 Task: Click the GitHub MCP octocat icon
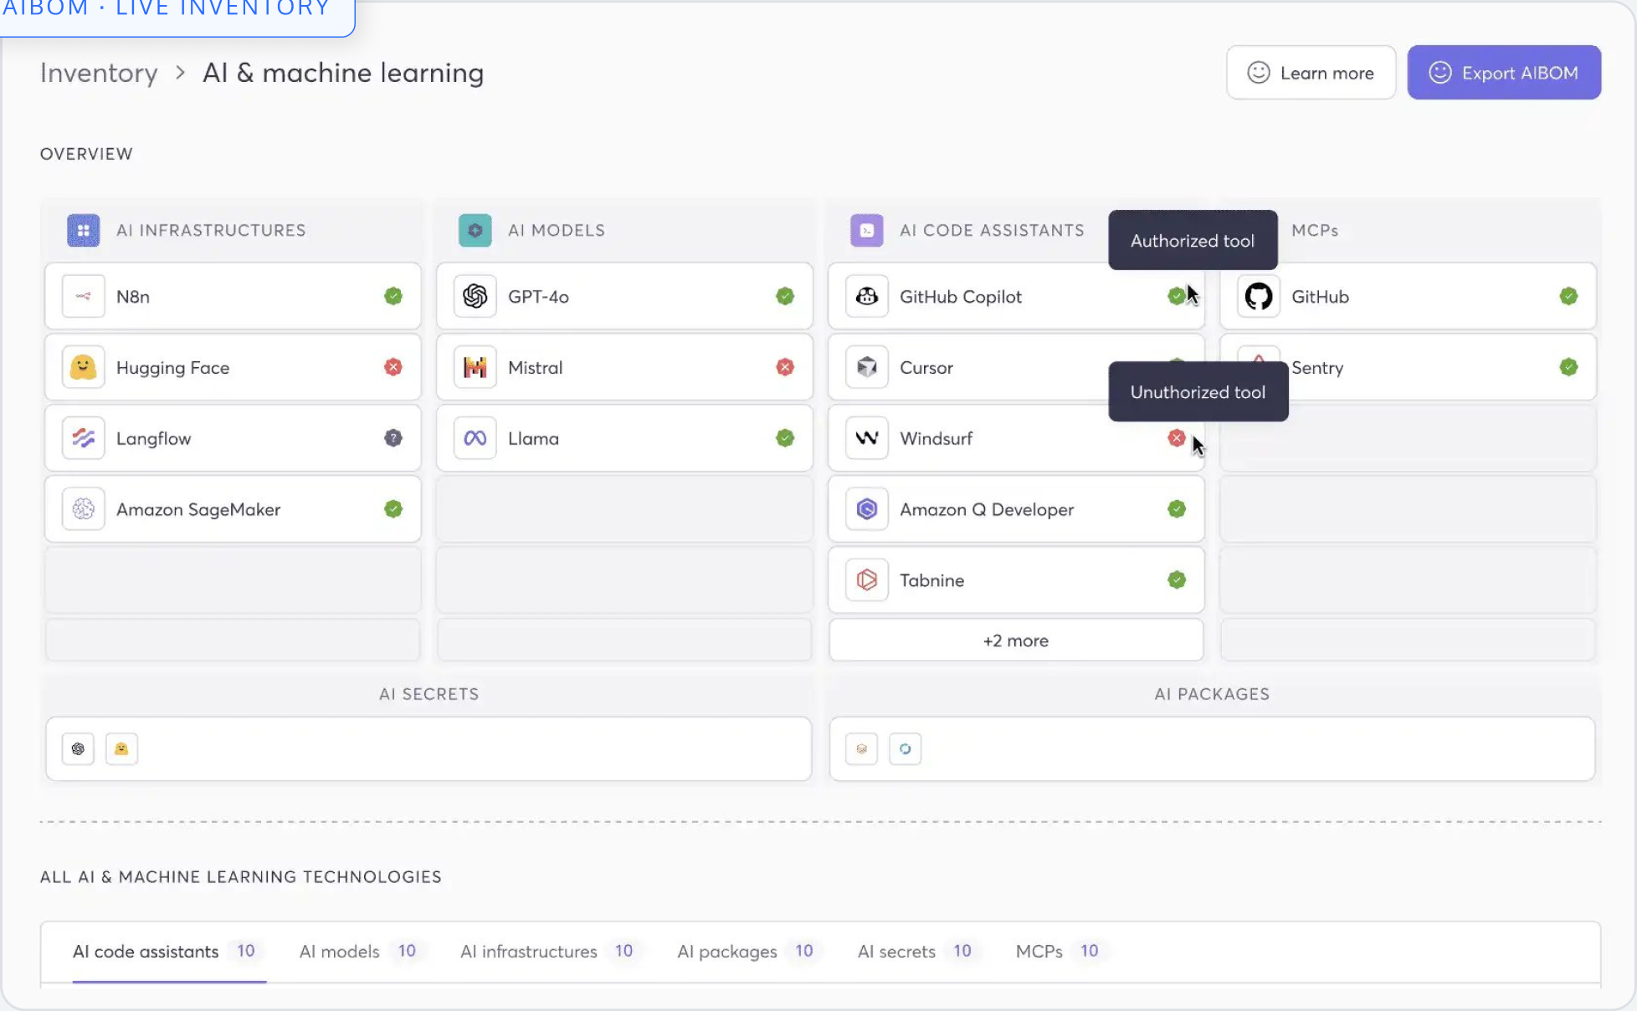1258,296
